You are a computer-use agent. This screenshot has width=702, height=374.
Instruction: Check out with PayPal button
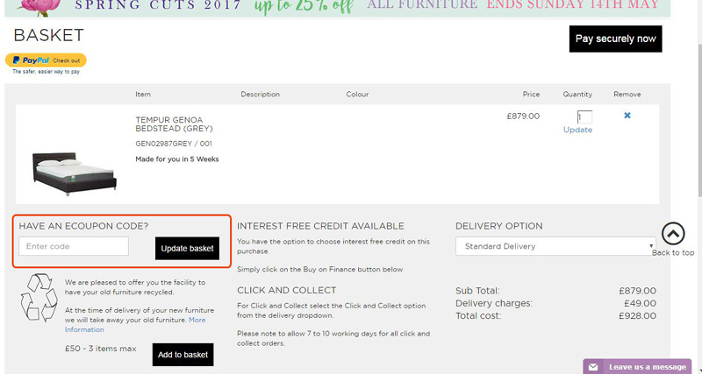[46, 60]
